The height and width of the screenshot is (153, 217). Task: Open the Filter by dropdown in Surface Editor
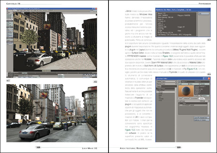pyautogui.click(x=169, y=84)
